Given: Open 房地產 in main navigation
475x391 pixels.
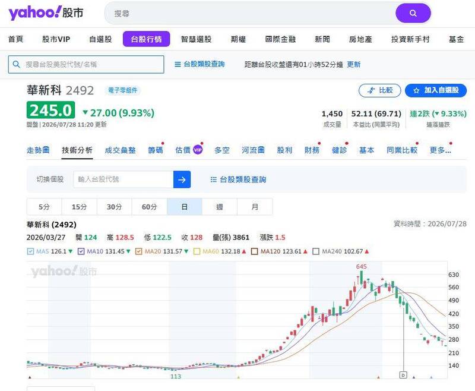Looking at the screenshot, I should [x=360, y=39].
